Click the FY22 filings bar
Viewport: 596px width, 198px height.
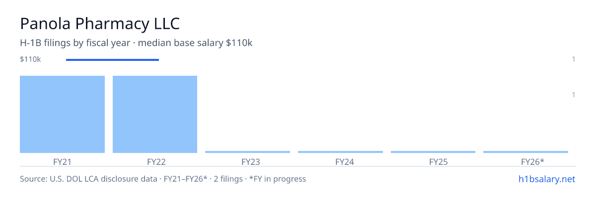155,114
